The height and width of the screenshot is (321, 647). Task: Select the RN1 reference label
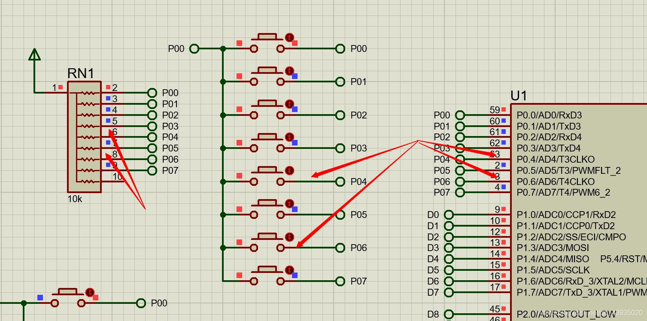81,73
